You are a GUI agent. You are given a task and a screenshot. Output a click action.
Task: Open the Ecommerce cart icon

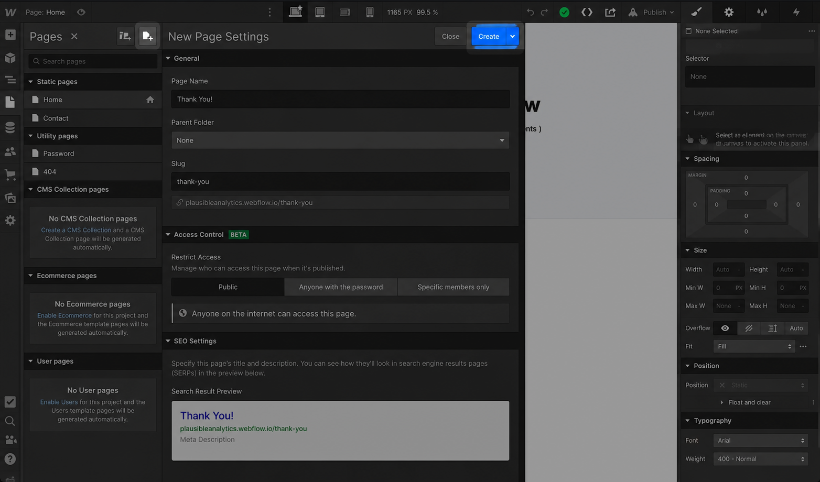point(10,174)
